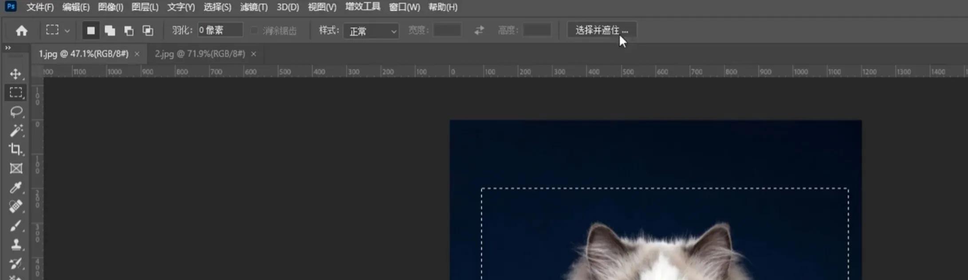Open the Filter (滤镜) menu
968x280 pixels.
254,7
